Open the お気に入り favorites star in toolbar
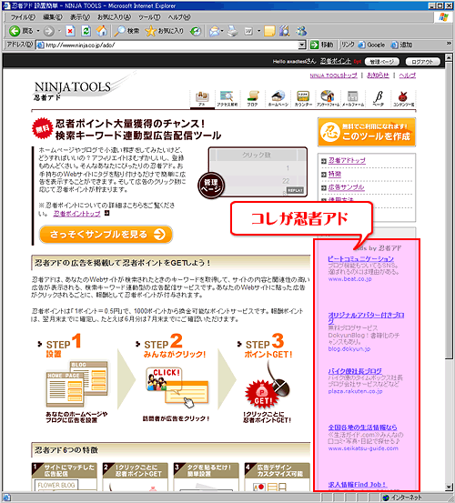This screenshot has width=455, height=503. click(x=165, y=31)
